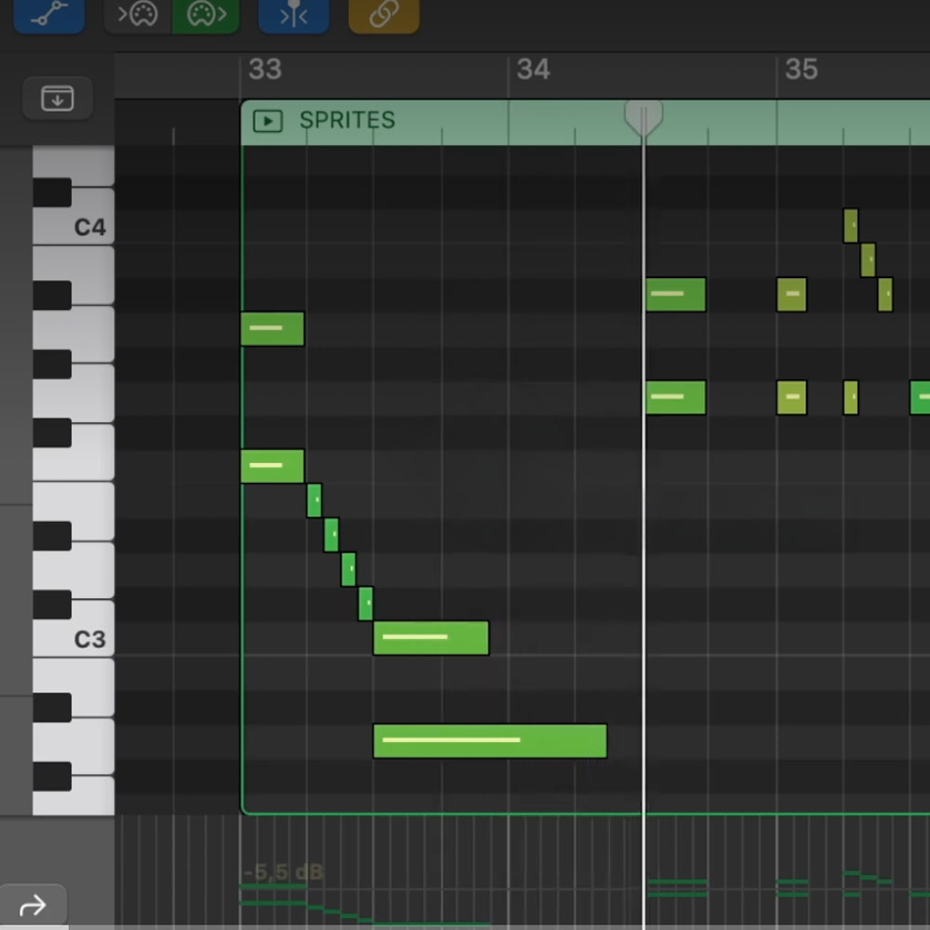The image size is (930, 930).
Task: Click the playhead handle on the ruler
Action: 644,117
